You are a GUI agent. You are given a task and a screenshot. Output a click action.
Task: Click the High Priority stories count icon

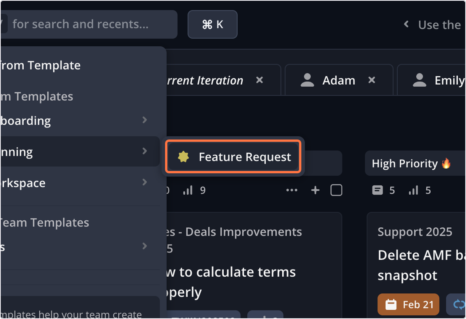click(x=377, y=190)
